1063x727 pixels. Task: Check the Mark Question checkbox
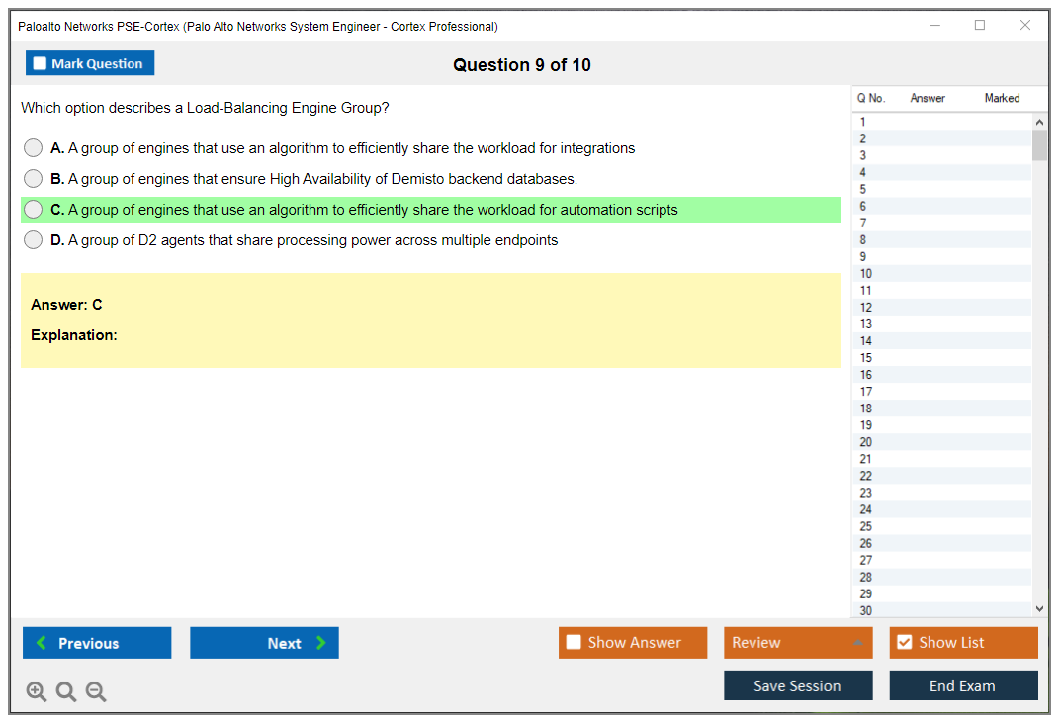pyautogui.click(x=41, y=64)
